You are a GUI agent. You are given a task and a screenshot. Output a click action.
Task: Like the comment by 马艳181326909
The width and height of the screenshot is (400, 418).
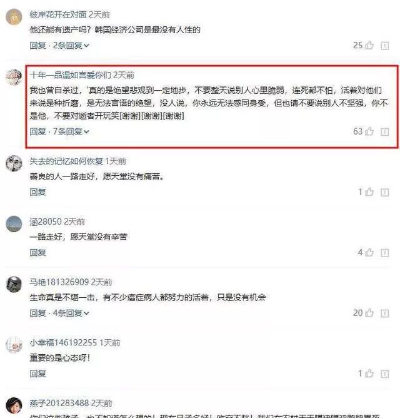(369, 313)
